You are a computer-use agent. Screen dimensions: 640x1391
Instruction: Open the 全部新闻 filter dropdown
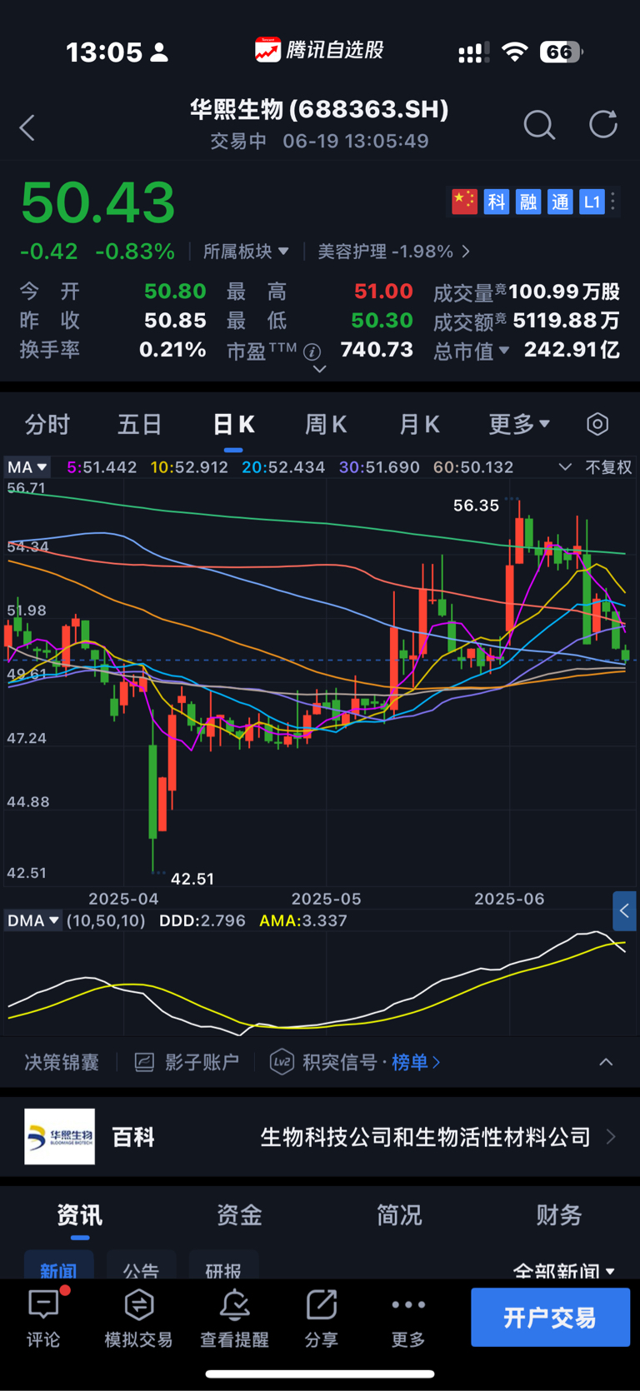tap(563, 1271)
